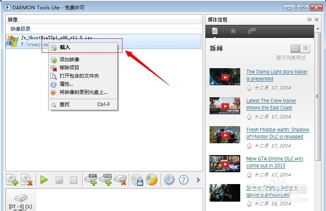Image resolution: width=326 pixels, height=211 pixels.
Task: Close the 媒体信息 panel
Action: coord(317,20)
